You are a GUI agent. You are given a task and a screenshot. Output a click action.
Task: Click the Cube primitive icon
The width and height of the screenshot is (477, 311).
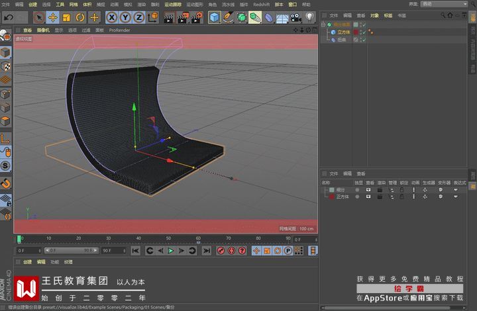click(215, 17)
